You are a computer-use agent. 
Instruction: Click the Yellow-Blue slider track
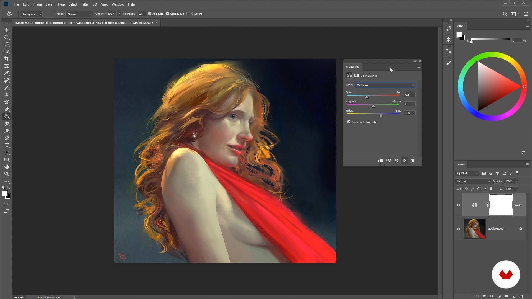coord(373,113)
